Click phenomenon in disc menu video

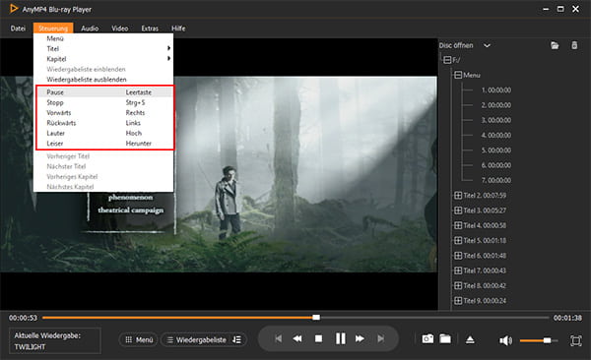click(130, 198)
